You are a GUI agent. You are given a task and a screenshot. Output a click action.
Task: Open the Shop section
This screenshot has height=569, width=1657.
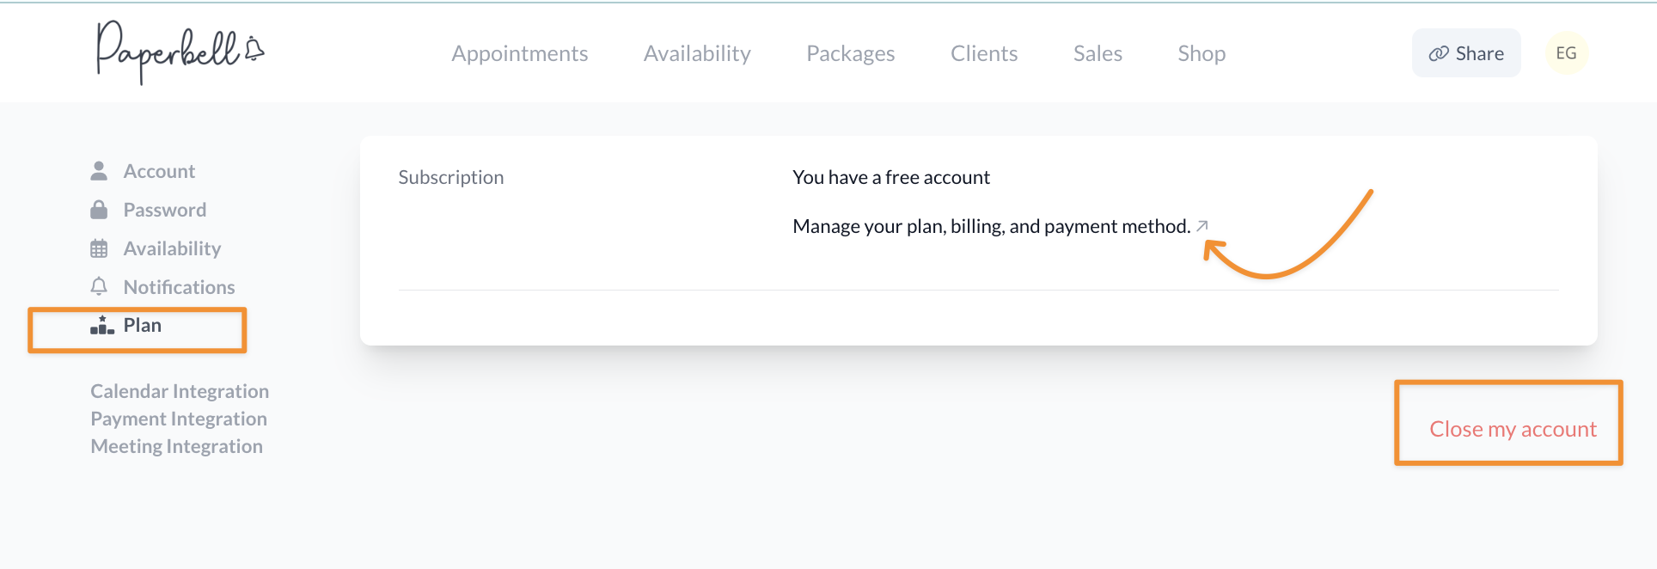[x=1201, y=52]
